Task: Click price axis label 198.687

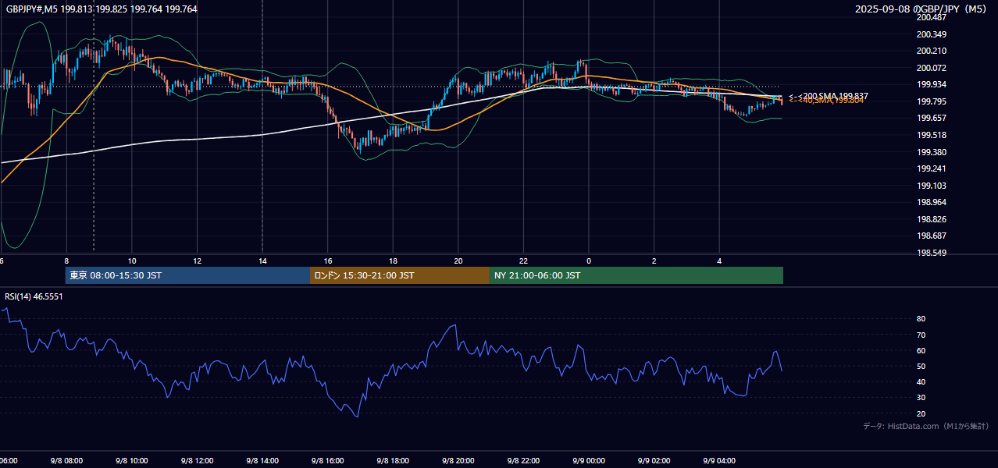Action: pos(931,236)
